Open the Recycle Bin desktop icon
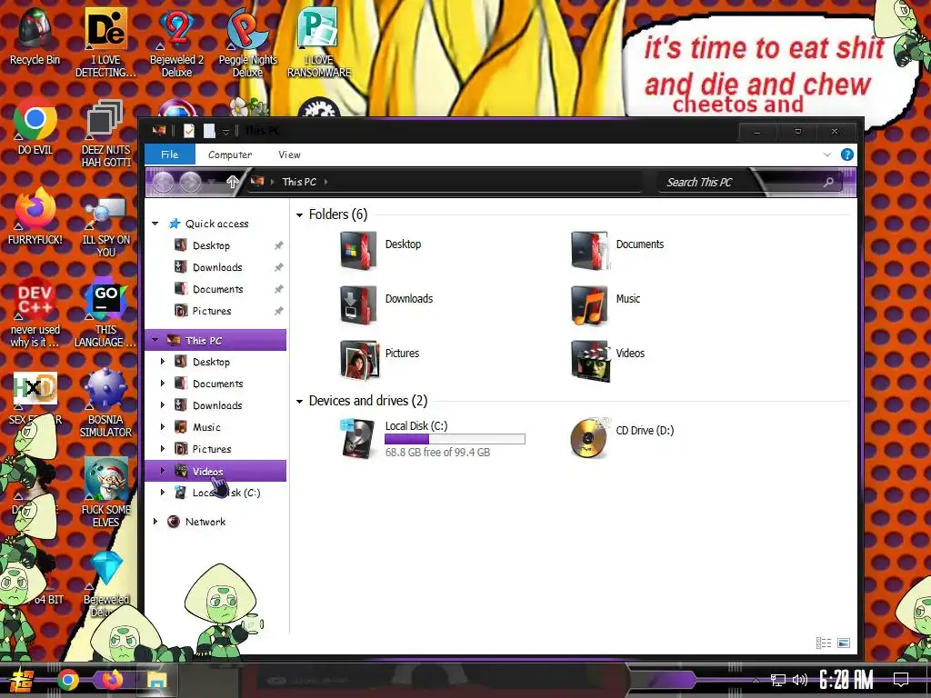The width and height of the screenshot is (931, 698). pyautogui.click(x=35, y=37)
